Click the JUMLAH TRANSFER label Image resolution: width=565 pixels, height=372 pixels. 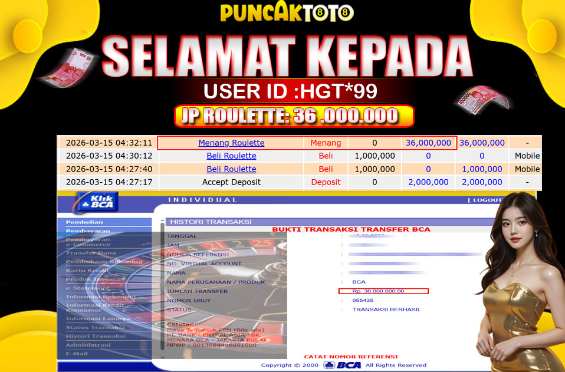tap(198, 291)
